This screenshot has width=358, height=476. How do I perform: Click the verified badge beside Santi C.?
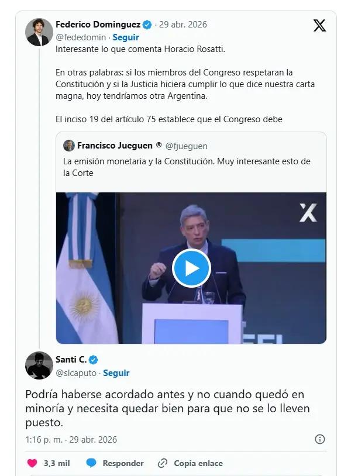pos(93,360)
